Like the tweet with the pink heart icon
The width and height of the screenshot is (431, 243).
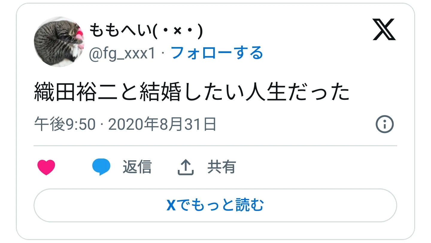(46, 167)
